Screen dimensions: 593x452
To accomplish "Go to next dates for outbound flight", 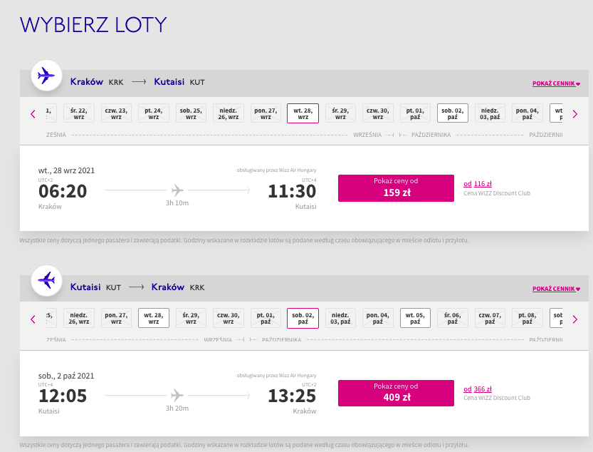I will click(x=575, y=113).
